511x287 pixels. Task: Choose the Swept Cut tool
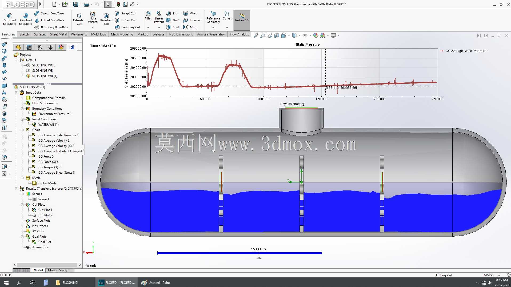point(125,13)
